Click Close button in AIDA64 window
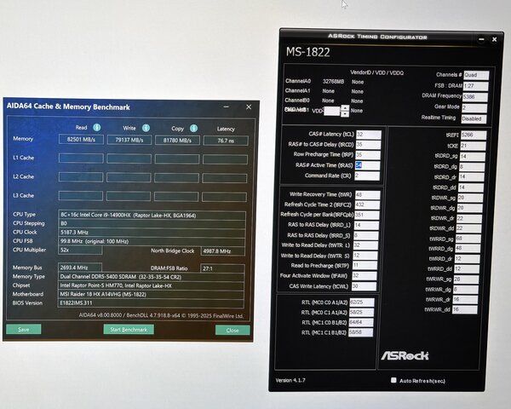This screenshot has width=511, height=409. click(233, 330)
